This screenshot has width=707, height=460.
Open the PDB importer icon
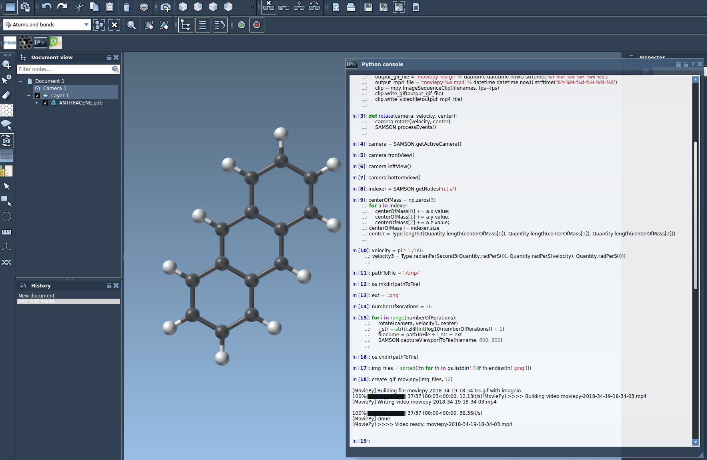coord(10,42)
